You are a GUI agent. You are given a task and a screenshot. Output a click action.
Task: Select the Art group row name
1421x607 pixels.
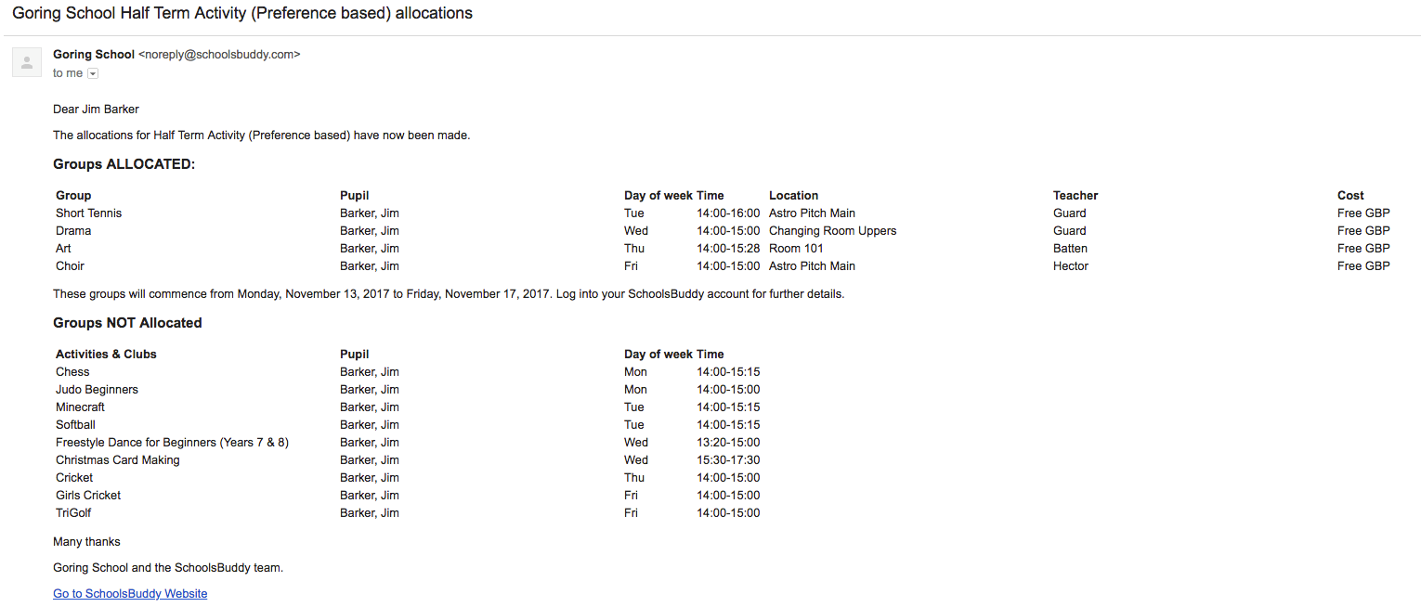[63, 249]
